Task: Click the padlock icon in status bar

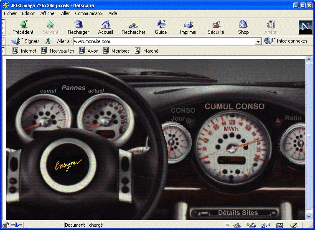Action: coord(5,225)
